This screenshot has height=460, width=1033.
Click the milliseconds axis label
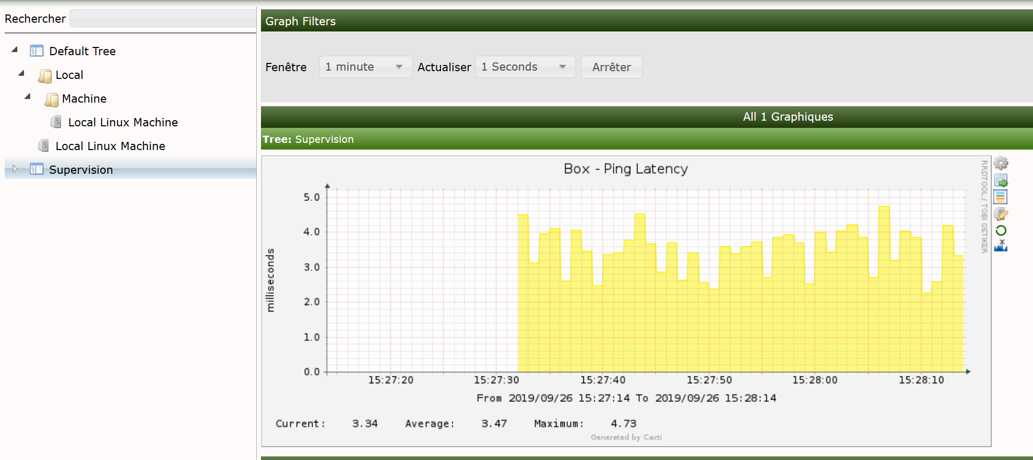pyautogui.click(x=270, y=280)
